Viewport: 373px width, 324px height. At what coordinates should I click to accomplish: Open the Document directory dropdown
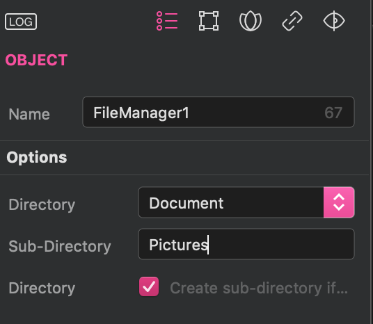pos(246,202)
